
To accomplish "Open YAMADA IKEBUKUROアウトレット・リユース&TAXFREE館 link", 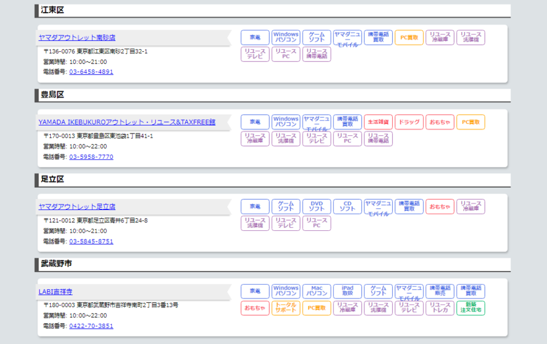I will 127,122.
